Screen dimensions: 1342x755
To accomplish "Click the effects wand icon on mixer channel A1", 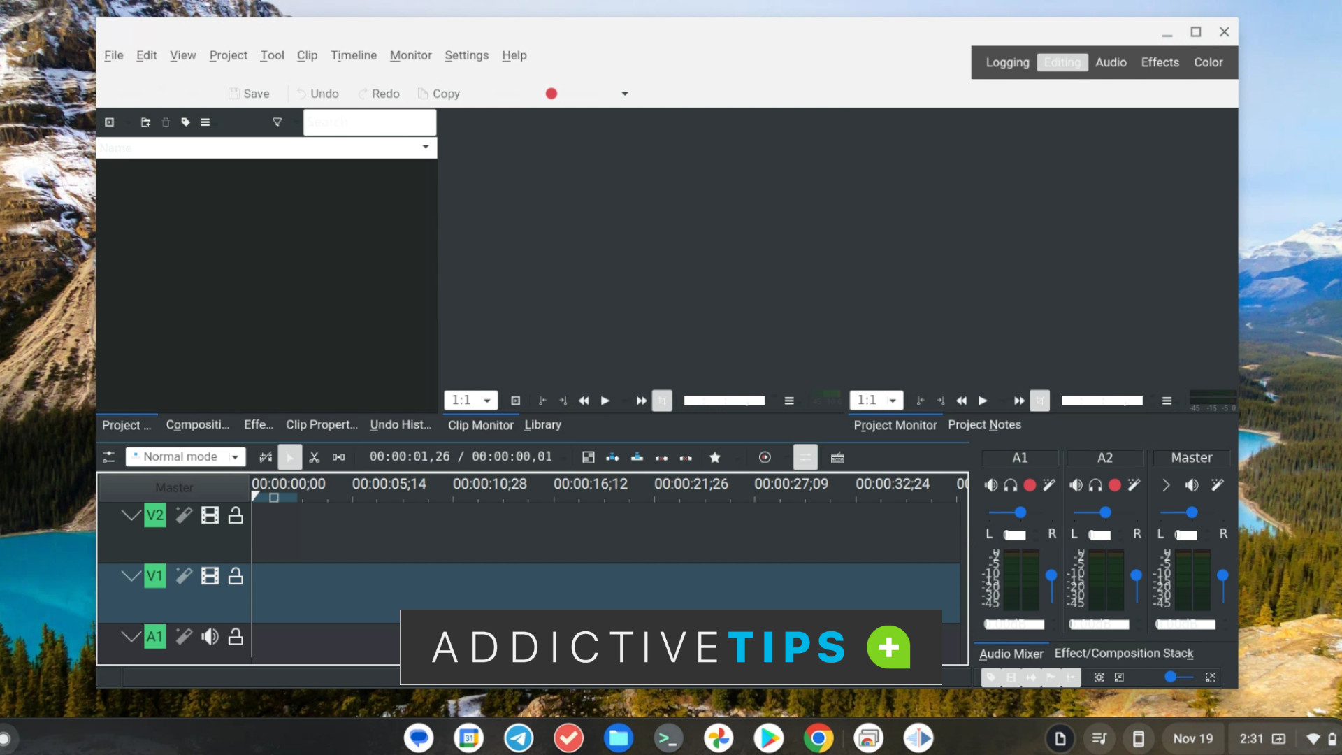I will point(1049,484).
